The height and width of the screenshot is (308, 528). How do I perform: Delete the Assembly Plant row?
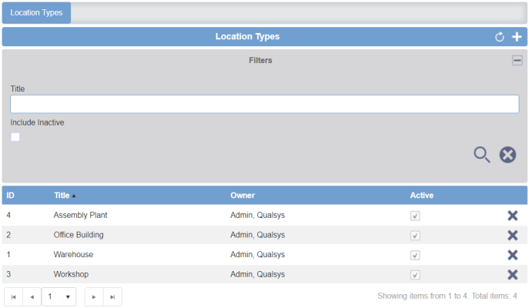513,216
